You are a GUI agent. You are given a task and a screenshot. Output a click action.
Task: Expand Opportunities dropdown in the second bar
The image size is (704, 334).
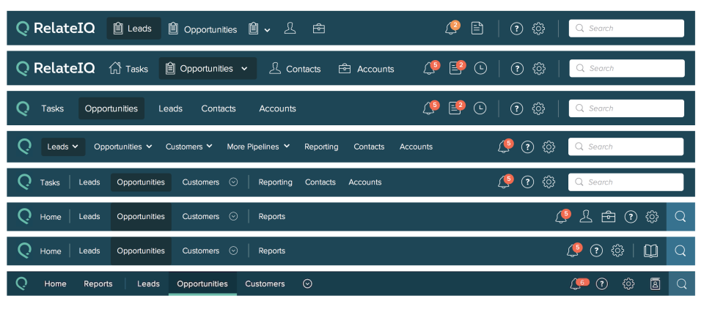pyautogui.click(x=244, y=69)
